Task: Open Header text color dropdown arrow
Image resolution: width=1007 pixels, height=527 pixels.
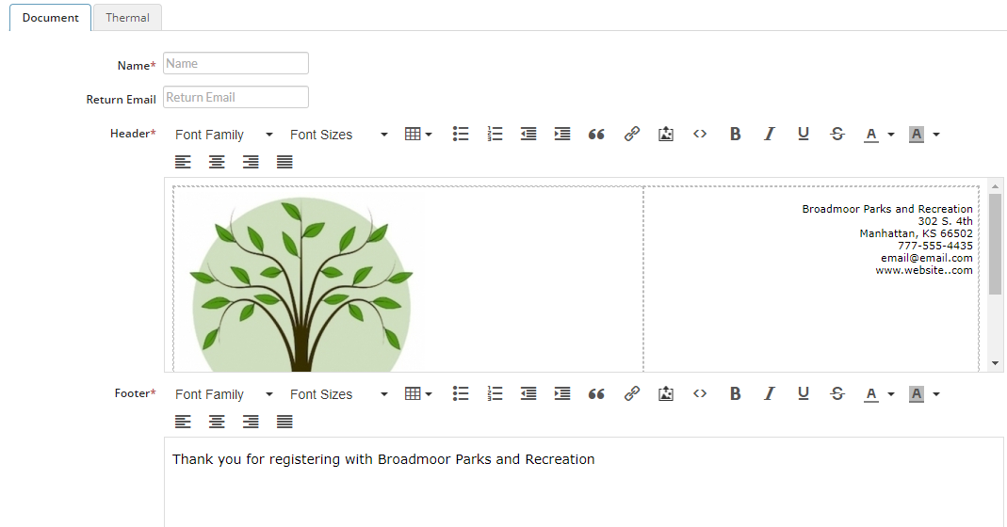Action: [x=891, y=135]
